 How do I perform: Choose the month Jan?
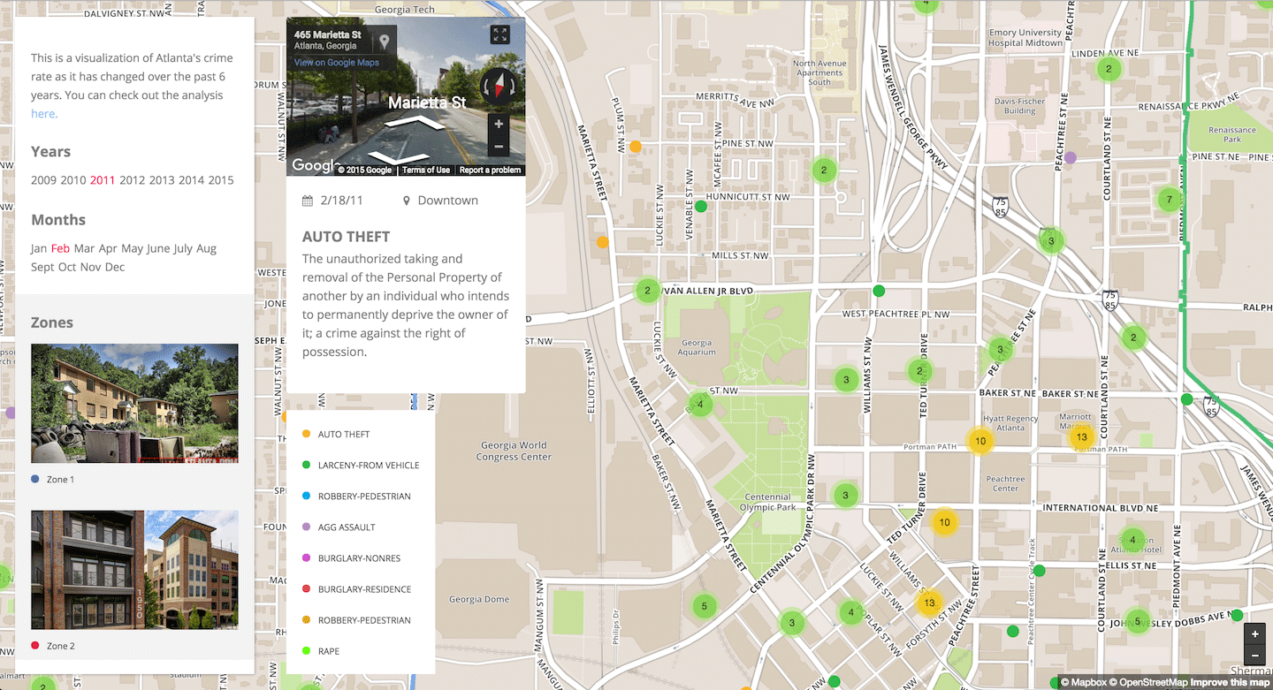click(39, 248)
